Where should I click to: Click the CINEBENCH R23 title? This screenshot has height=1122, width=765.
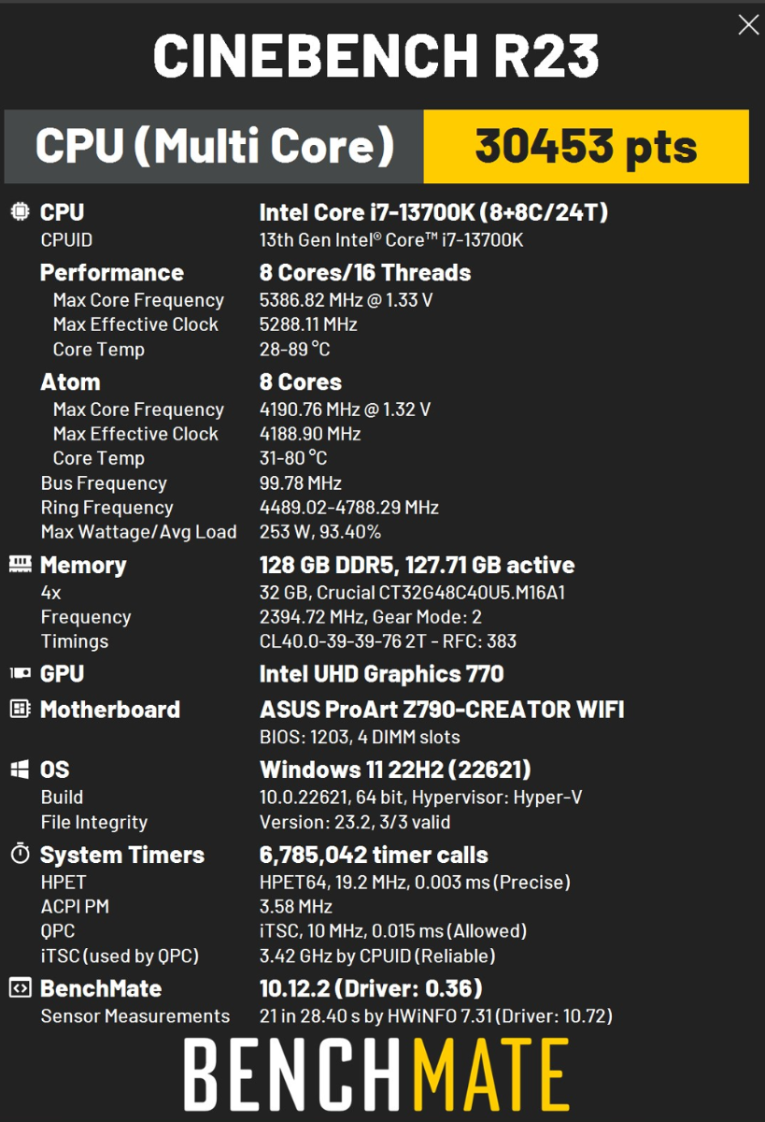click(375, 56)
